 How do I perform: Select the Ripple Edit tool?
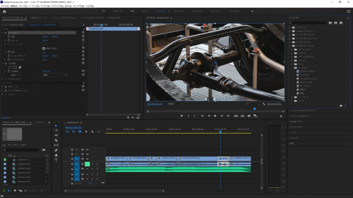pos(56,136)
